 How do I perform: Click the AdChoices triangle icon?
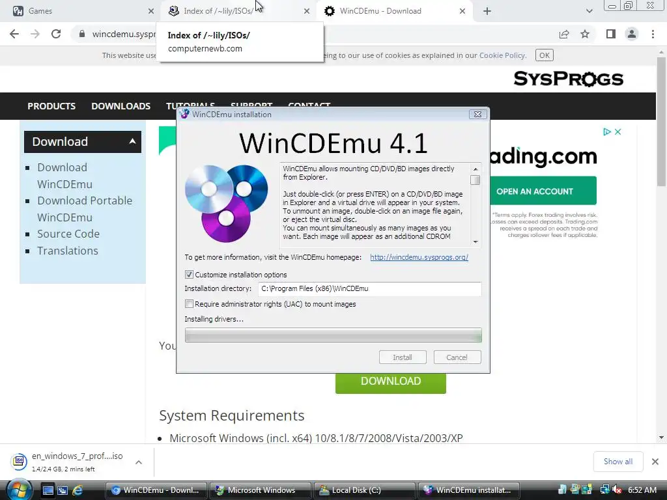point(606,132)
